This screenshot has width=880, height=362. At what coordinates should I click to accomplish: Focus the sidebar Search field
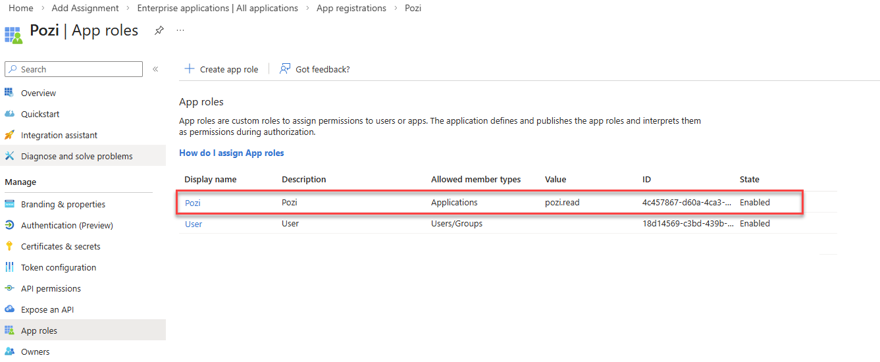(x=74, y=69)
